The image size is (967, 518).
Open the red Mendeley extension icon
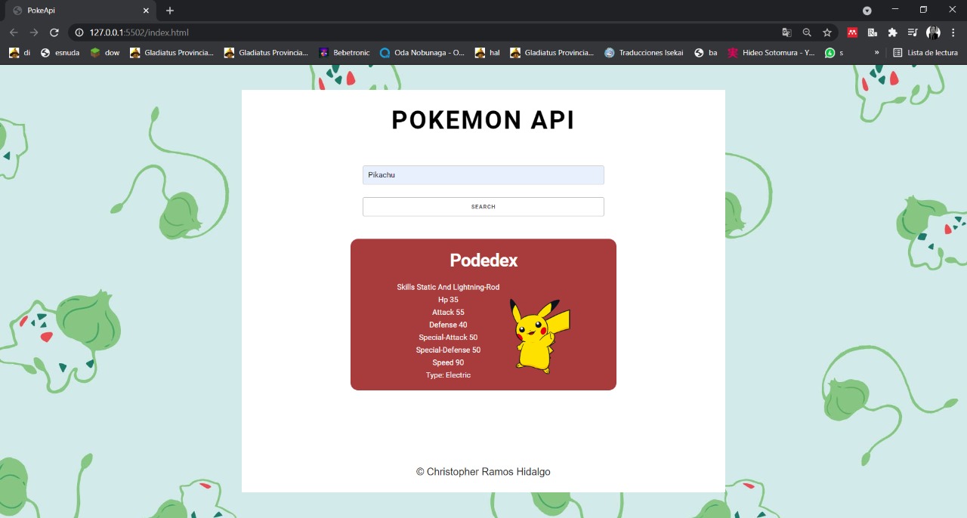[x=852, y=32]
